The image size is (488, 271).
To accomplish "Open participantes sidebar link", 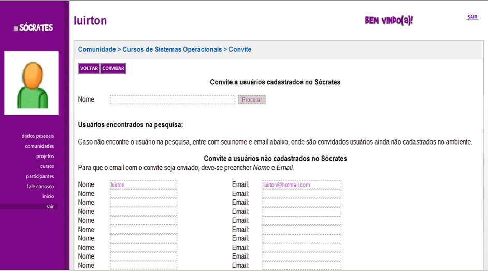I will [x=40, y=176].
